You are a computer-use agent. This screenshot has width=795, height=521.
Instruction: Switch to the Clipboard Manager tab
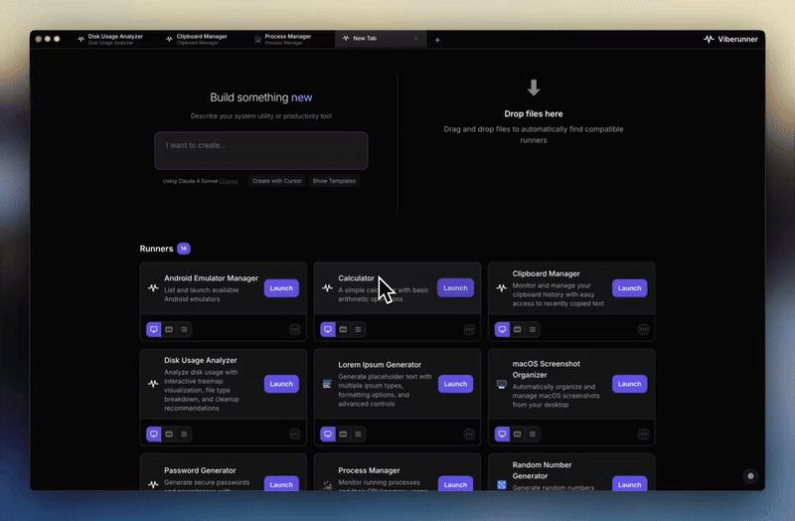(202, 39)
